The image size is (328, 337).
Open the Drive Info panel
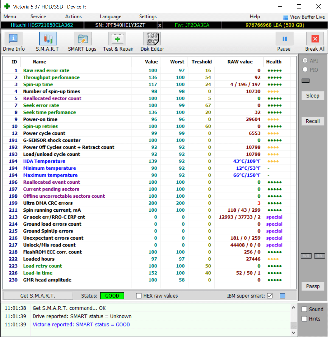(x=13, y=39)
